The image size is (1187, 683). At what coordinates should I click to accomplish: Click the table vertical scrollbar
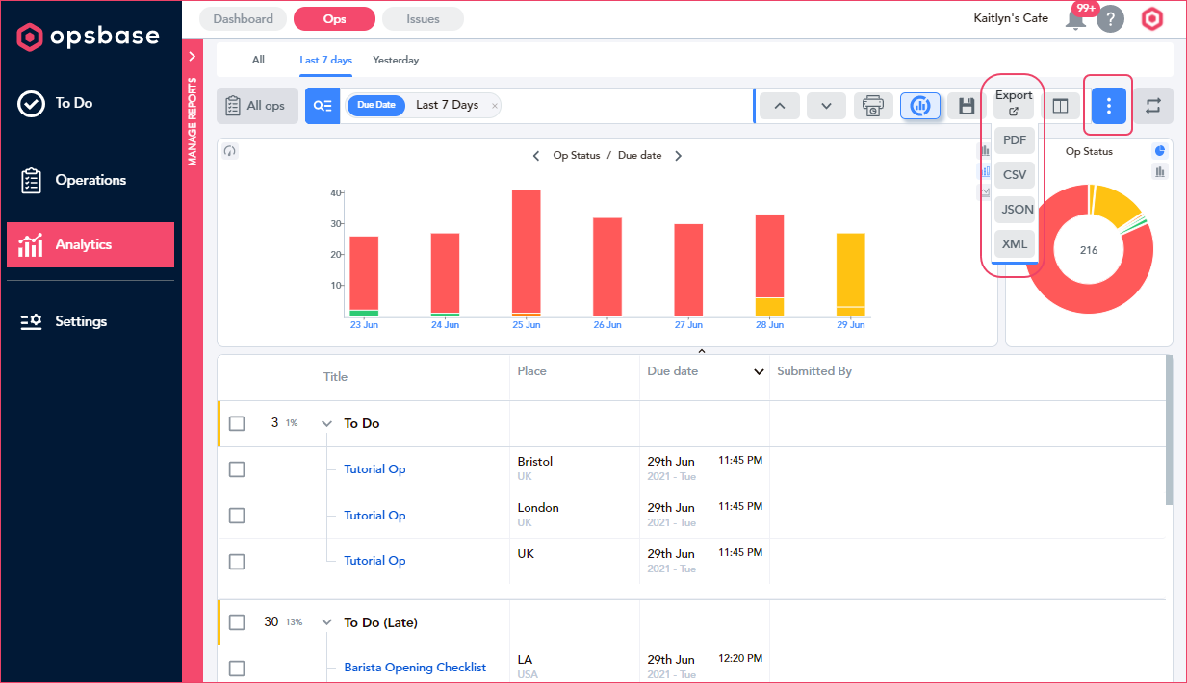[1169, 430]
